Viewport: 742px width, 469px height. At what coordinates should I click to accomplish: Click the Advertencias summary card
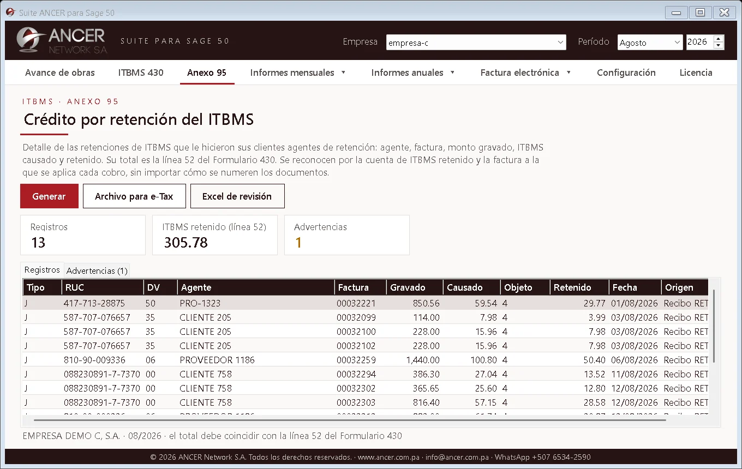(x=347, y=235)
